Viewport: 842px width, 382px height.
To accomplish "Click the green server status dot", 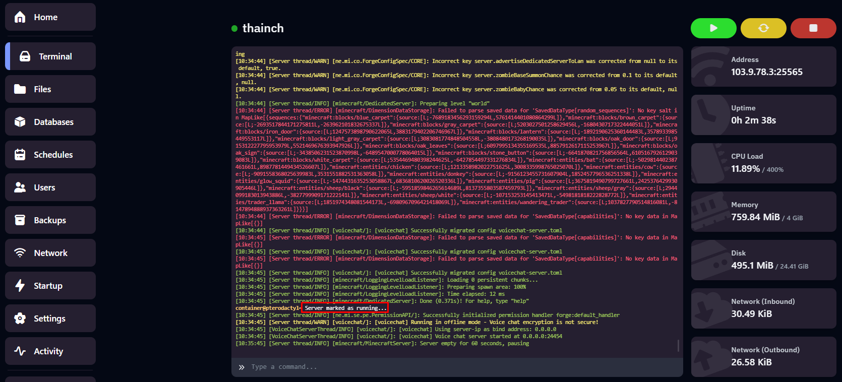I will pos(234,29).
